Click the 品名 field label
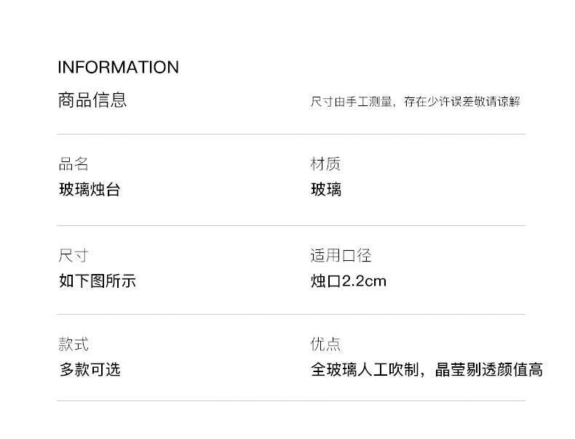 74,164
